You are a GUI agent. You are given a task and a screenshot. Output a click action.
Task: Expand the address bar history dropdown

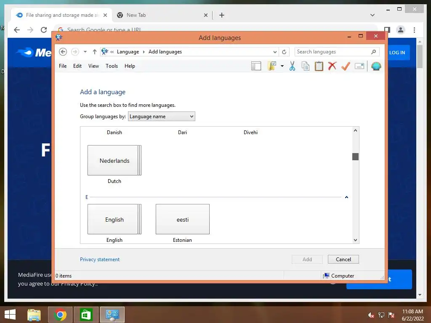tap(274, 52)
